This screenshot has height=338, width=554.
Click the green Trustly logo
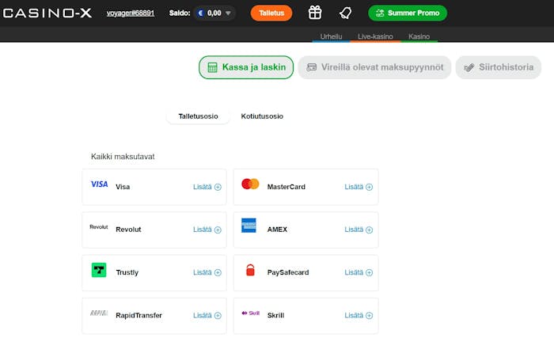point(99,270)
